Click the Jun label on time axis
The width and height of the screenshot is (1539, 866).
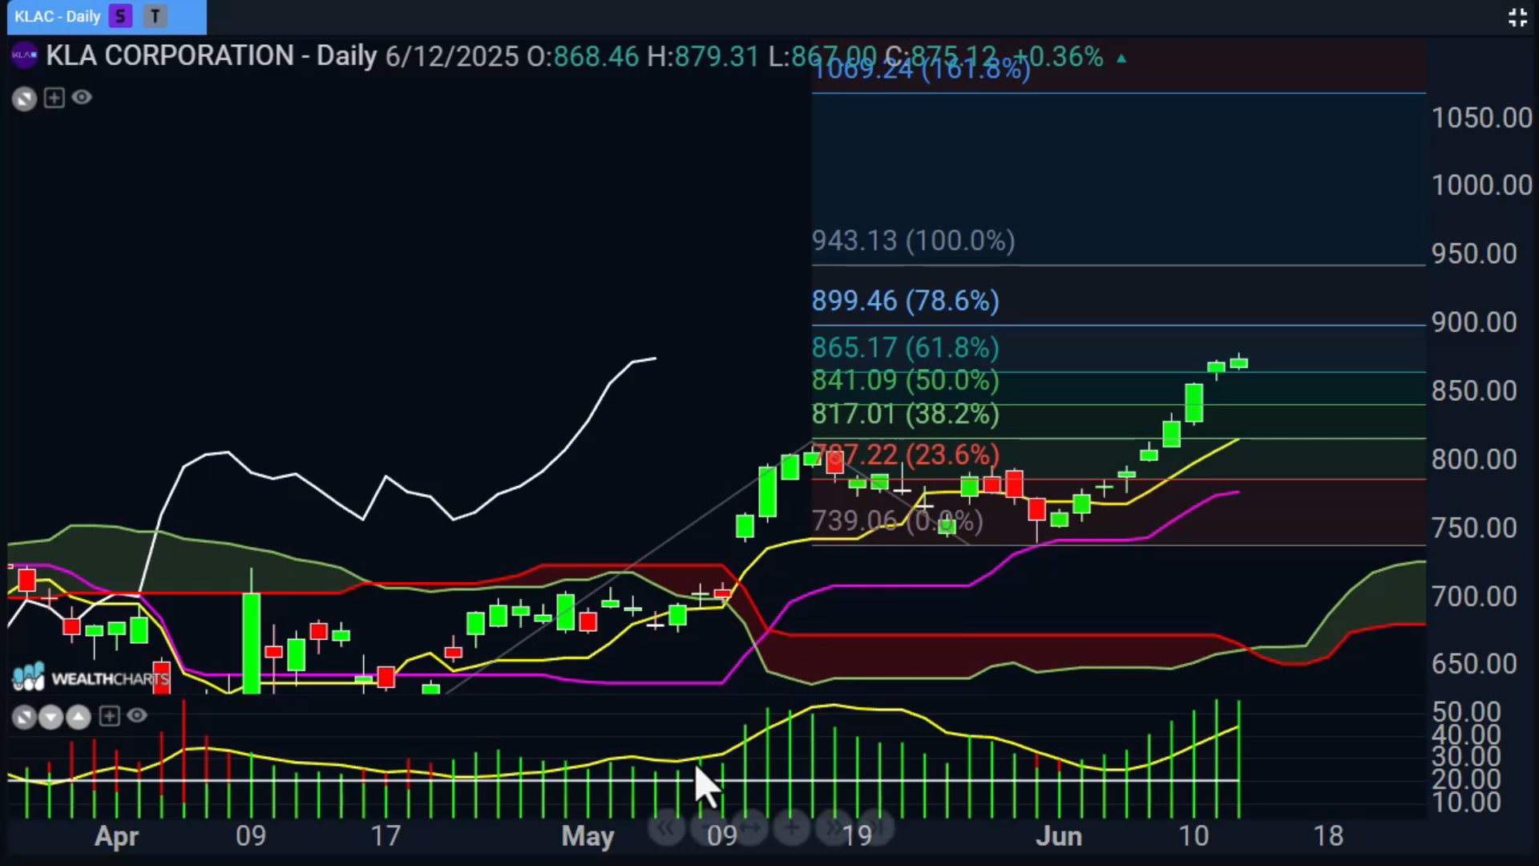1058,836
